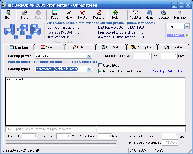193x154 pixels.
Task: Open the ZIP Options tab
Action: click(142, 47)
